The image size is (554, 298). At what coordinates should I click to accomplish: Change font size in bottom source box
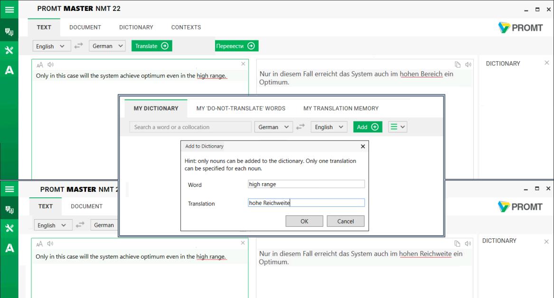click(39, 243)
